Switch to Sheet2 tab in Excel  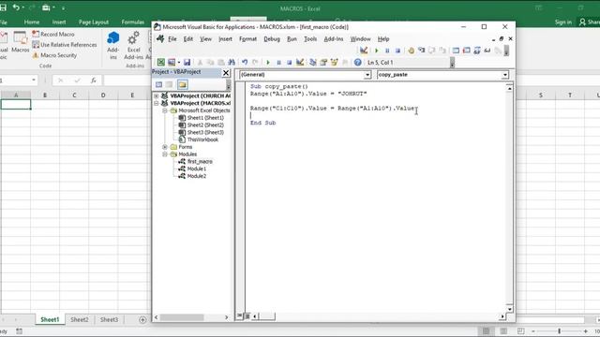click(79, 320)
